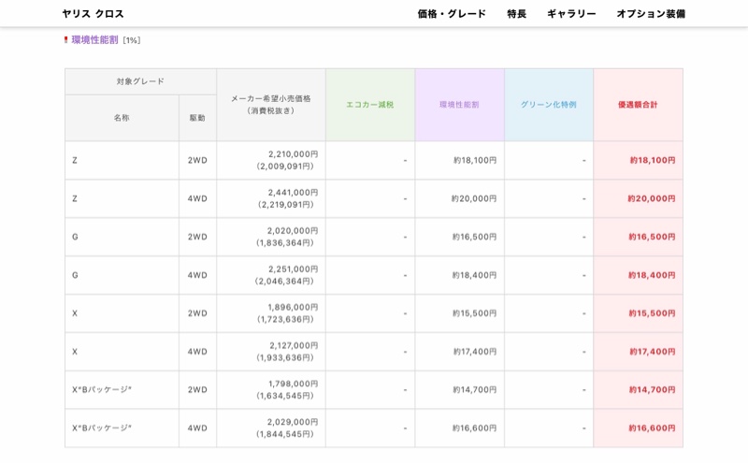Click the 環境性能割 value 約17,400円 in gray
The image size is (748, 464).
[x=475, y=352]
